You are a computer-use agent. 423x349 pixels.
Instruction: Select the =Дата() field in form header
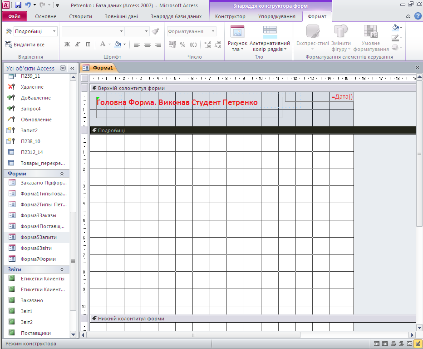pos(342,97)
